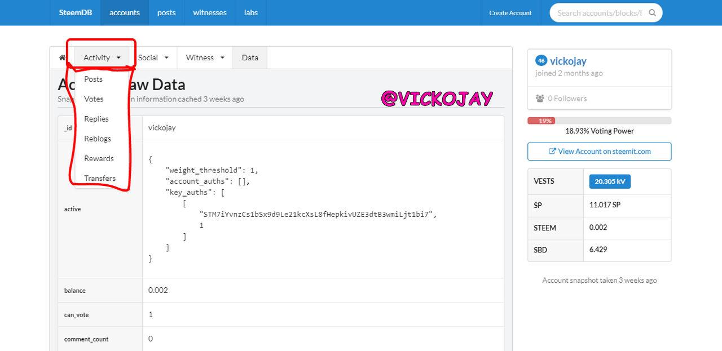Click View Account on steemit.com button
This screenshot has height=351, width=722.
click(x=600, y=152)
